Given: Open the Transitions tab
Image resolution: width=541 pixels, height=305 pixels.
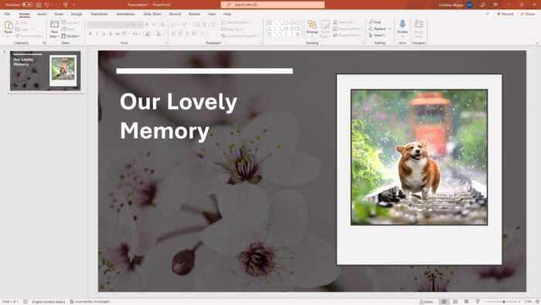Looking at the screenshot, I should pyautogui.click(x=99, y=14).
